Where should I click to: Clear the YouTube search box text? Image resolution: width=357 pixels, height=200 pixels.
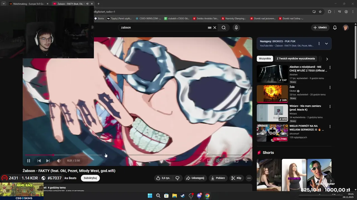click(x=215, y=27)
